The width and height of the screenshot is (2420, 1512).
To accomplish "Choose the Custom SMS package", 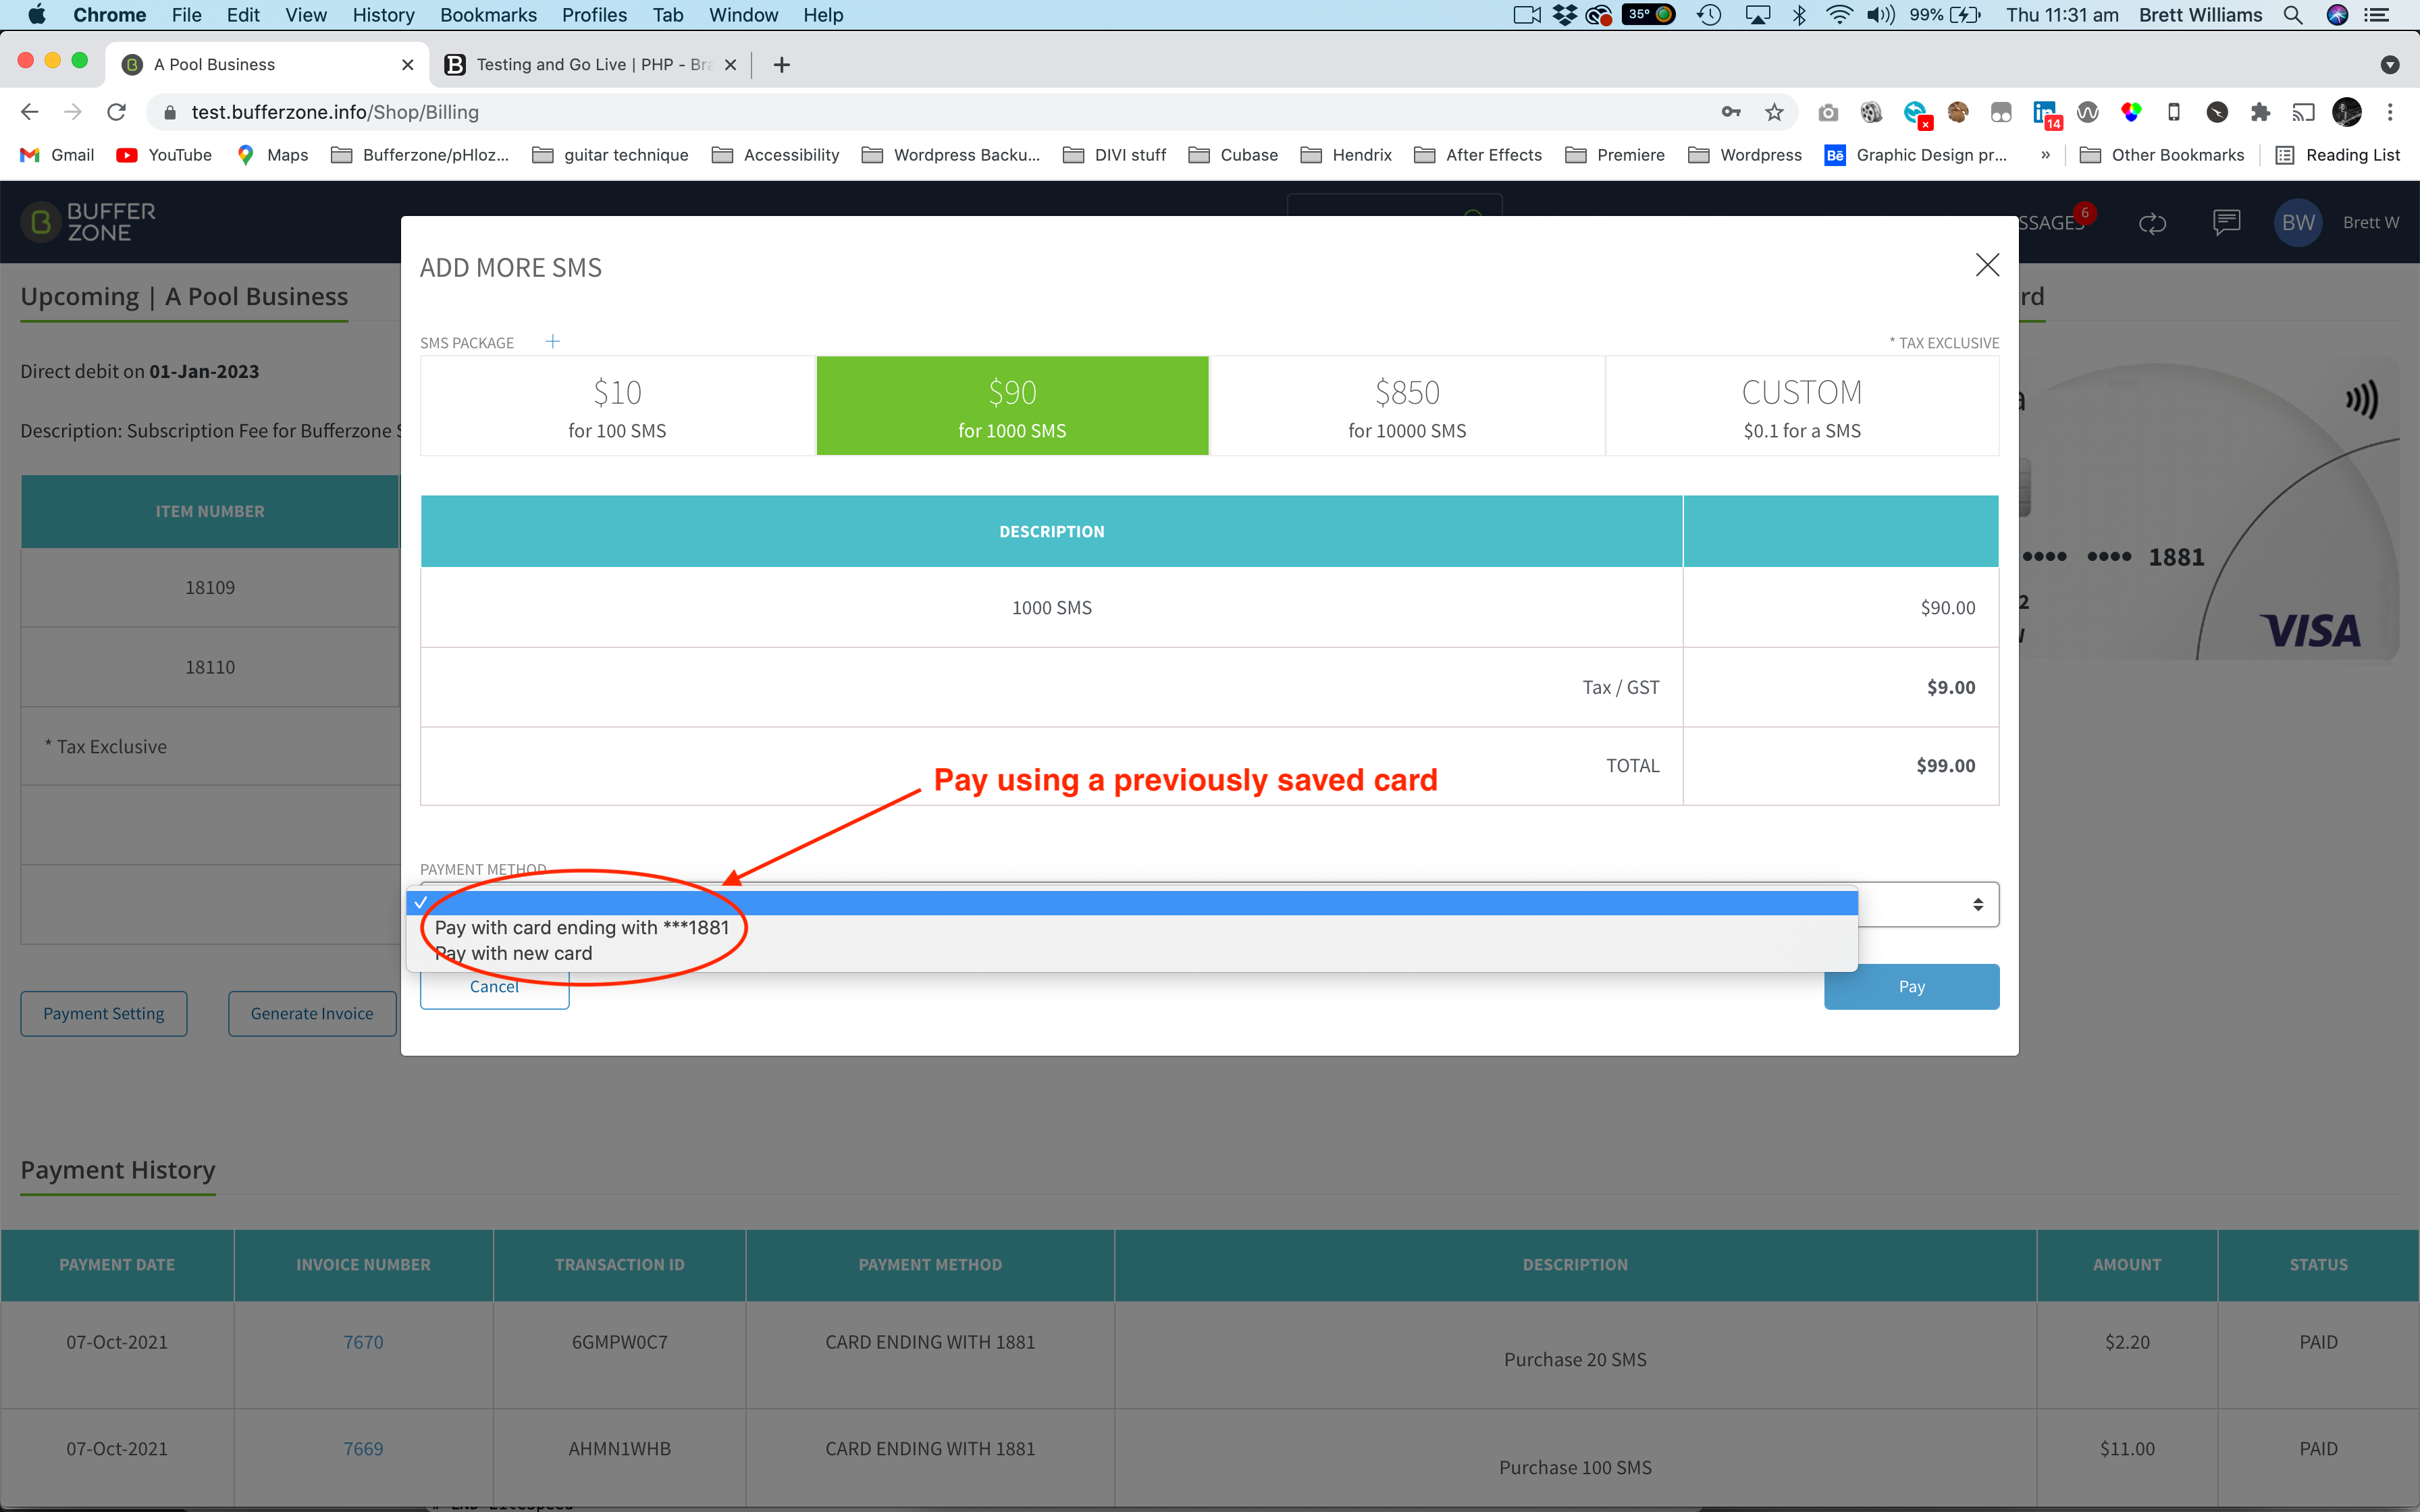I will pyautogui.click(x=1802, y=406).
